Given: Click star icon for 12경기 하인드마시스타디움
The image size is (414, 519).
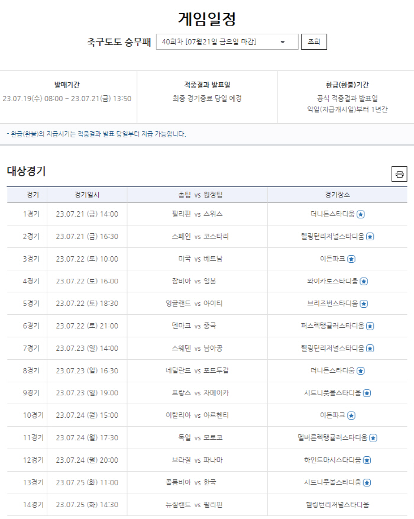Looking at the screenshot, I should tap(367, 460).
